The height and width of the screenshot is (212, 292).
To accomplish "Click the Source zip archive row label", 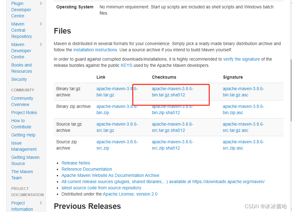I will click(66, 145).
